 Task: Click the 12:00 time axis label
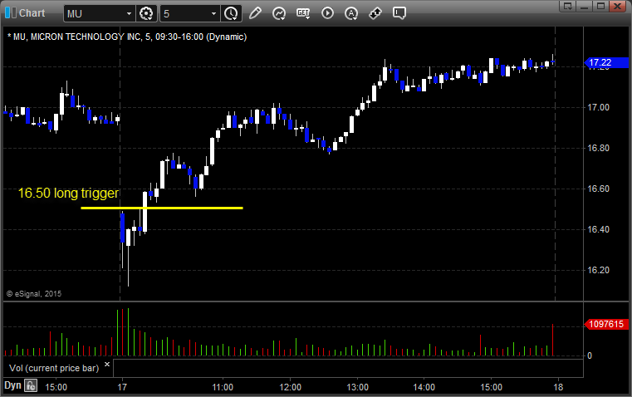click(x=290, y=387)
